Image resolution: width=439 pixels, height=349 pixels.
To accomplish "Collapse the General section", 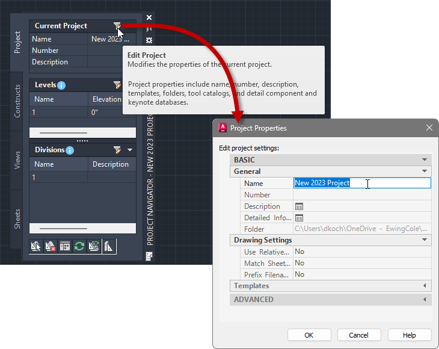I will (x=425, y=171).
